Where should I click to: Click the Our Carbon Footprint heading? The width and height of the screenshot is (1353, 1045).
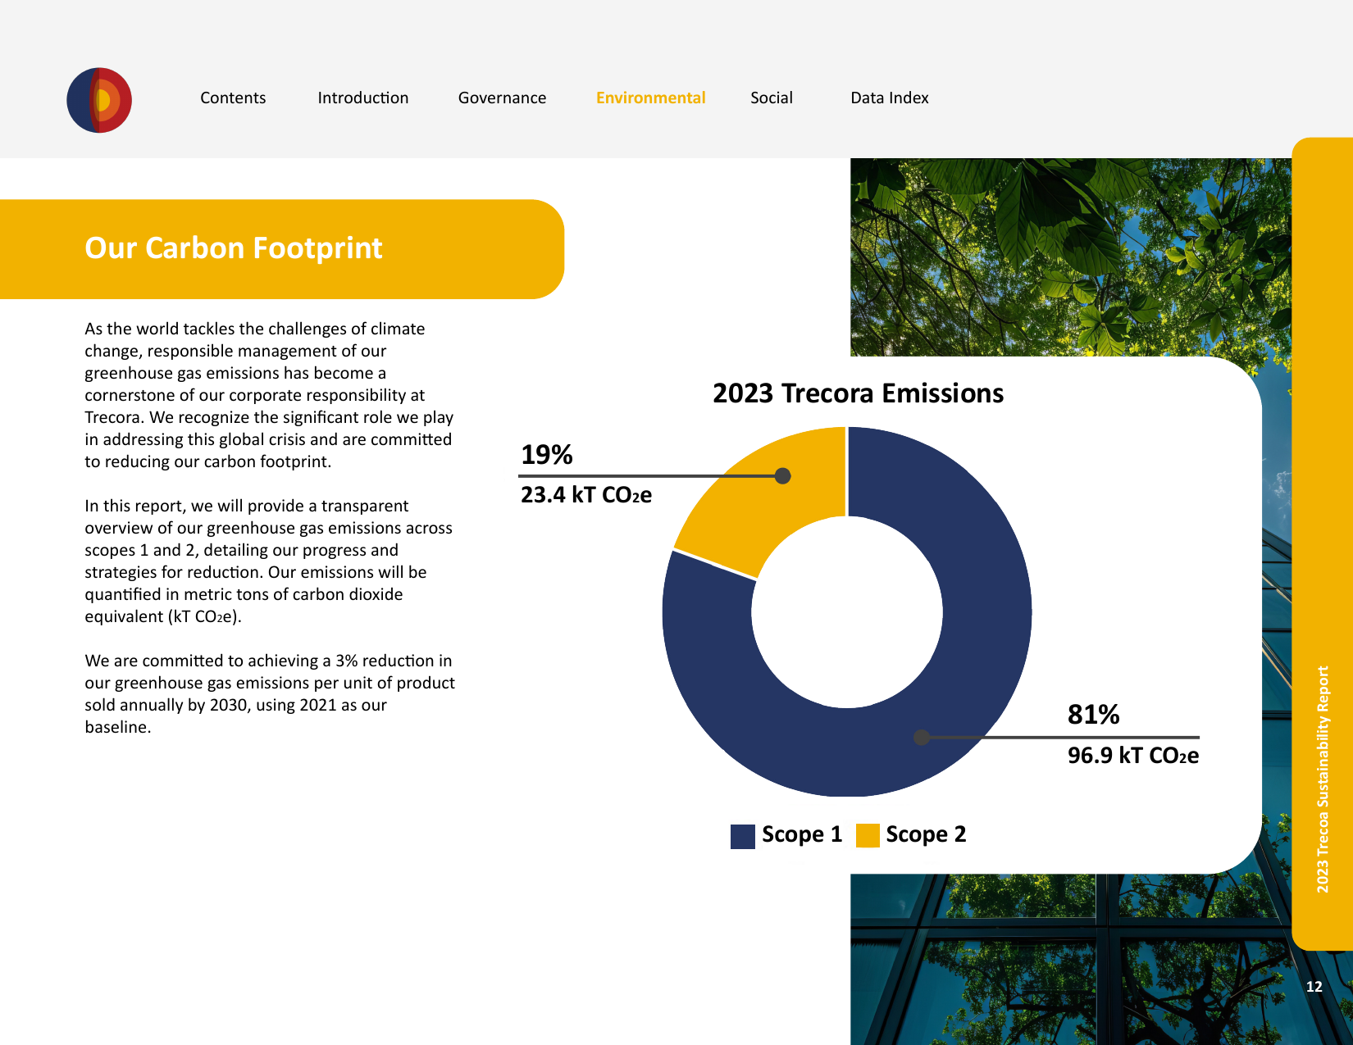pyautogui.click(x=234, y=248)
